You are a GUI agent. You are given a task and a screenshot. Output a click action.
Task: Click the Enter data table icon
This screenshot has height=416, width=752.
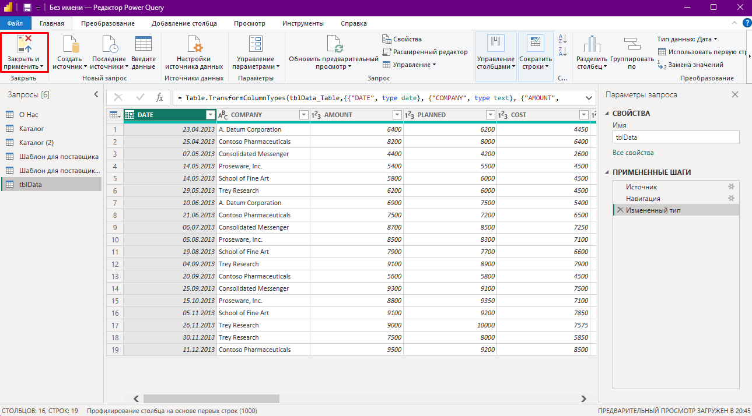pyautogui.click(x=143, y=45)
